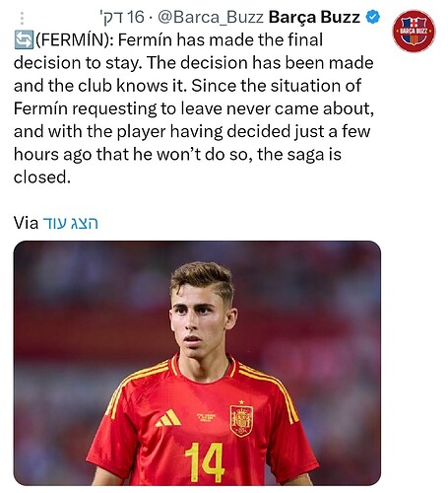
Task: Open the @Barca_Buzz handle link
Action: coord(211,17)
